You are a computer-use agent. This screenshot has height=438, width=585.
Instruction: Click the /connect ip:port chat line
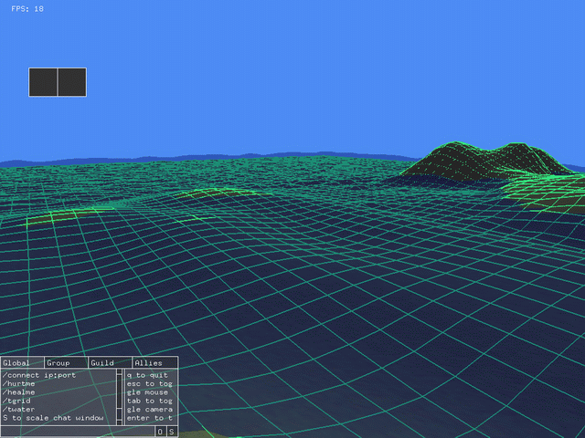39,375
